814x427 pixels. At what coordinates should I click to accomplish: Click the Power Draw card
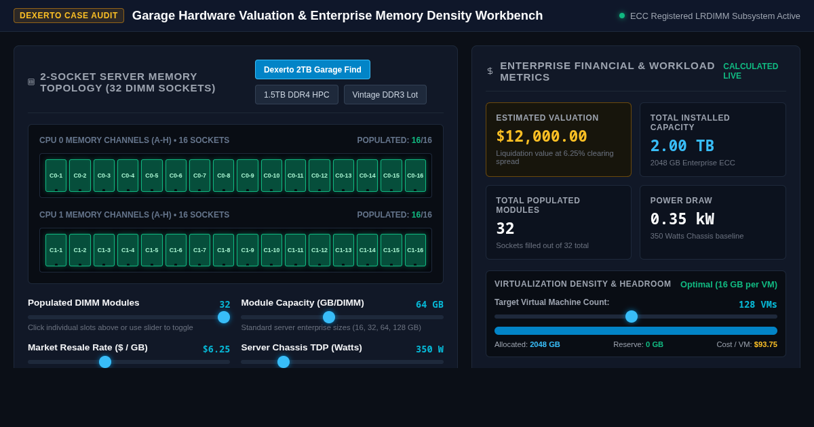click(x=713, y=222)
